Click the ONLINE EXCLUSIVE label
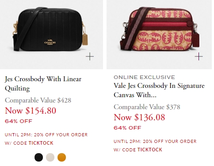 click(x=144, y=77)
